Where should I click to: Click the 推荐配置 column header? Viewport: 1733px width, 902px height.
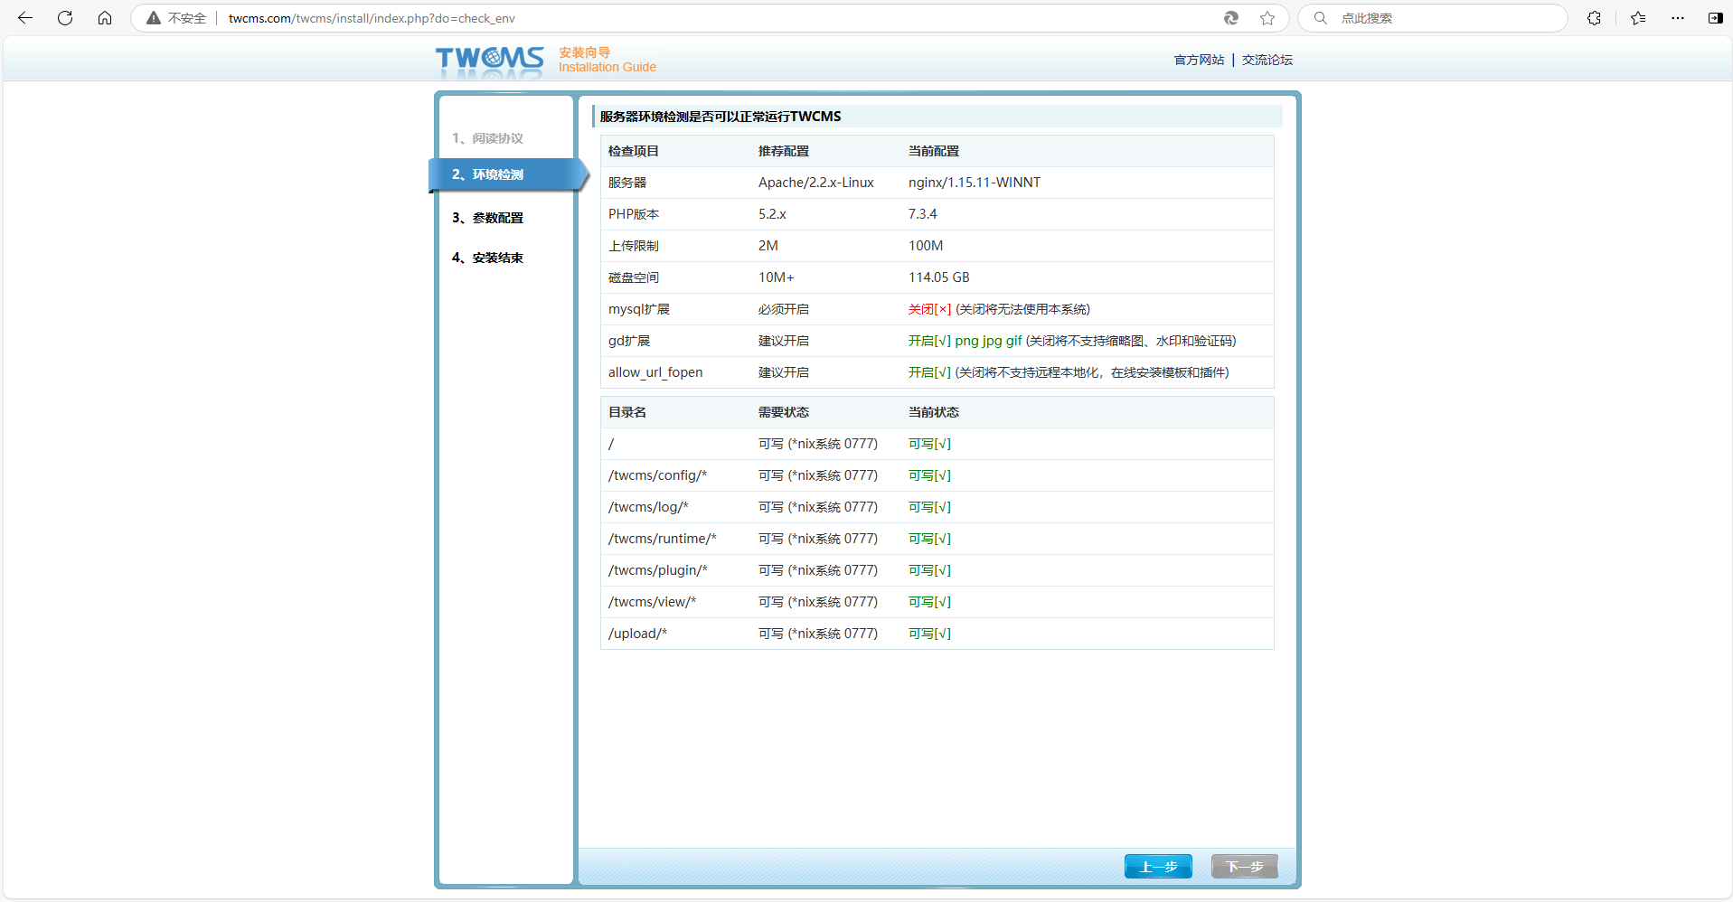point(784,151)
